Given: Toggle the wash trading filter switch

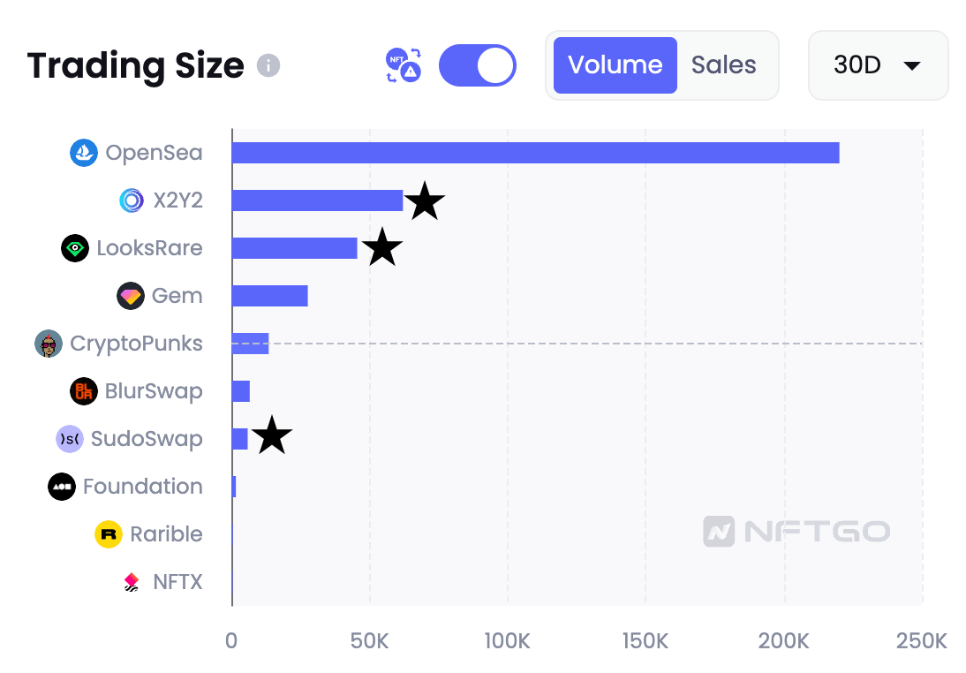Looking at the screenshot, I should pyautogui.click(x=478, y=65).
